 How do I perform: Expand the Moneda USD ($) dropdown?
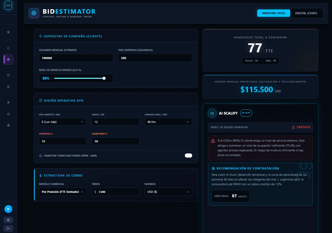(x=168, y=192)
